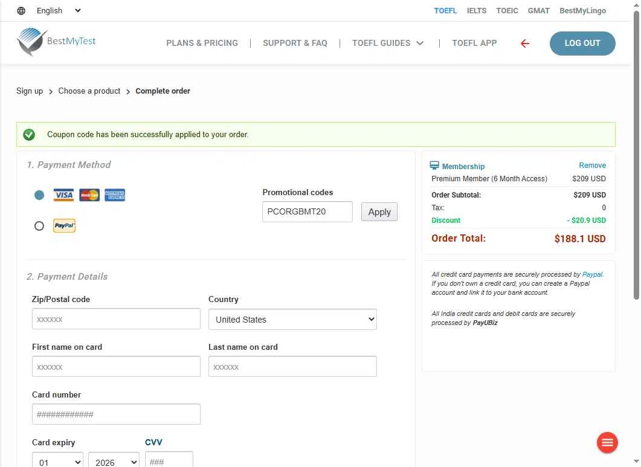The height and width of the screenshot is (467, 641).
Task: Click the page vertical scrollbar
Action: click(x=636, y=155)
